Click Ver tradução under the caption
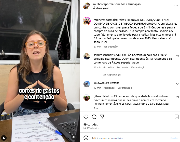Viewport: 180px width, 142px height. click(x=110, y=47)
